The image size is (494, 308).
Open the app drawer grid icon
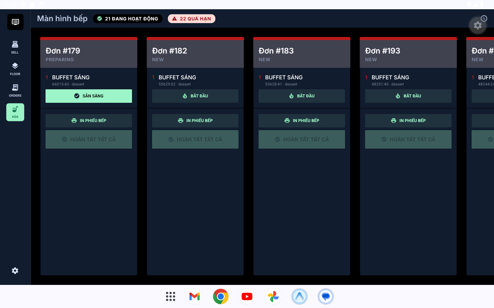[x=171, y=296]
